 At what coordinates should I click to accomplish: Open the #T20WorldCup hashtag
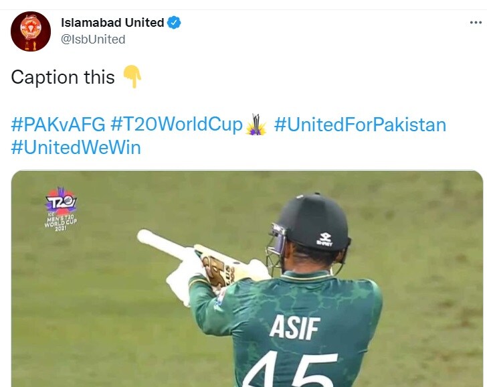[x=177, y=125]
